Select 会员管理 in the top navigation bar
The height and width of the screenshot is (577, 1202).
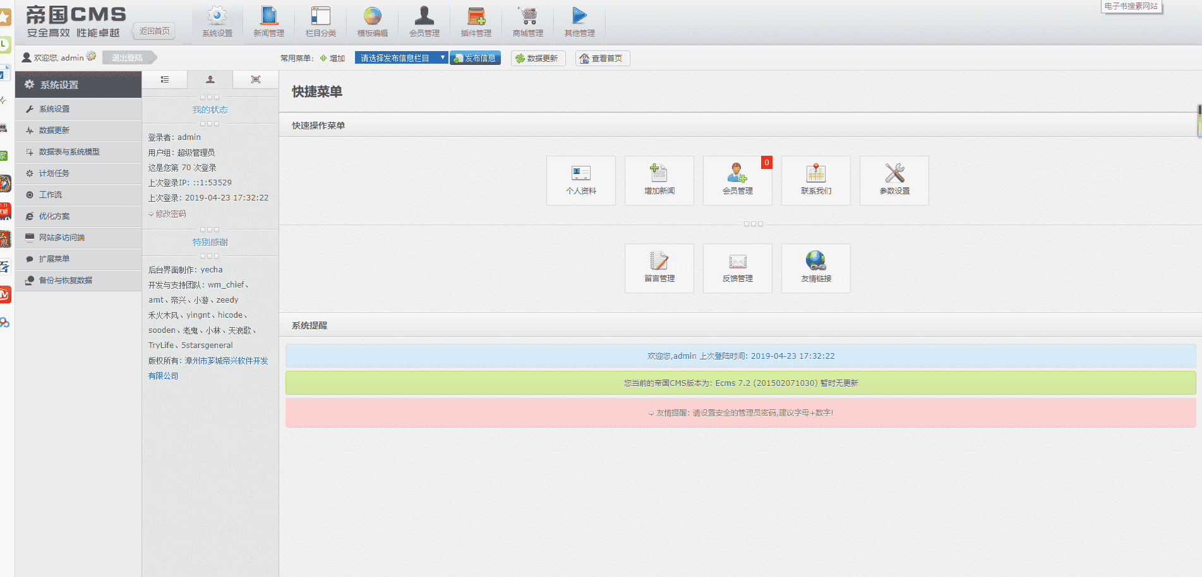[x=424, y=22]
